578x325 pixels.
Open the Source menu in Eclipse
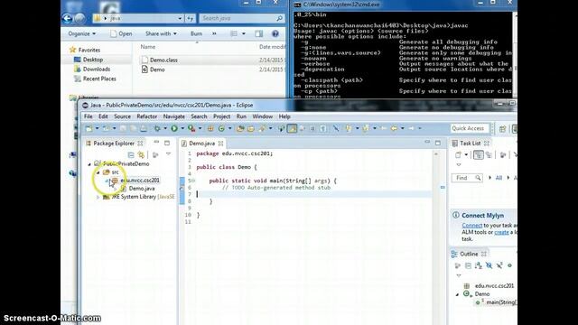[x=123, y=116]
